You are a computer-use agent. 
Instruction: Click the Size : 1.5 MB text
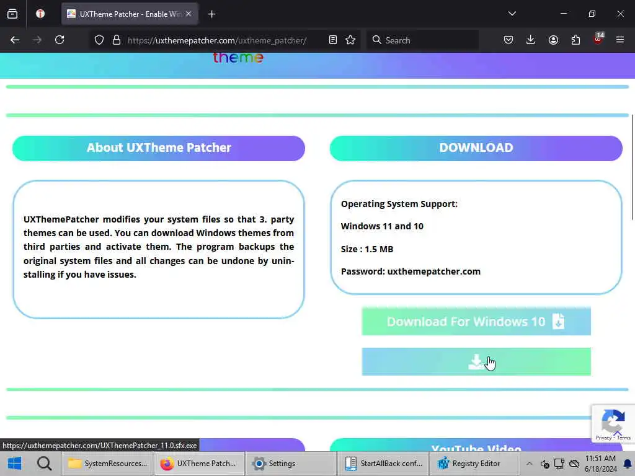(367, 249)
